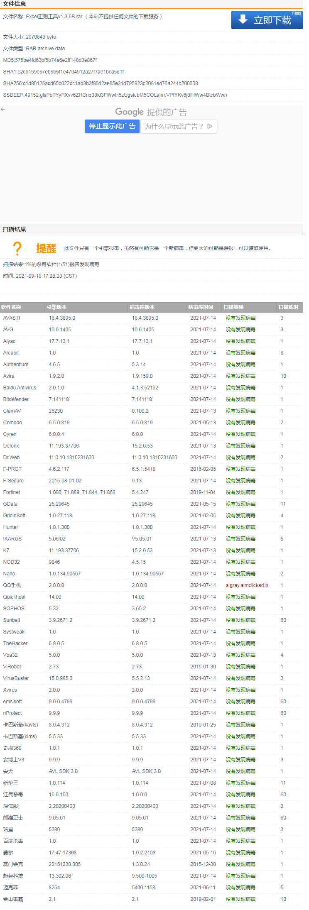This screenshot has height=910, width=309.
Task: Click the Google logo in the ad
Action: click(129, 112)
